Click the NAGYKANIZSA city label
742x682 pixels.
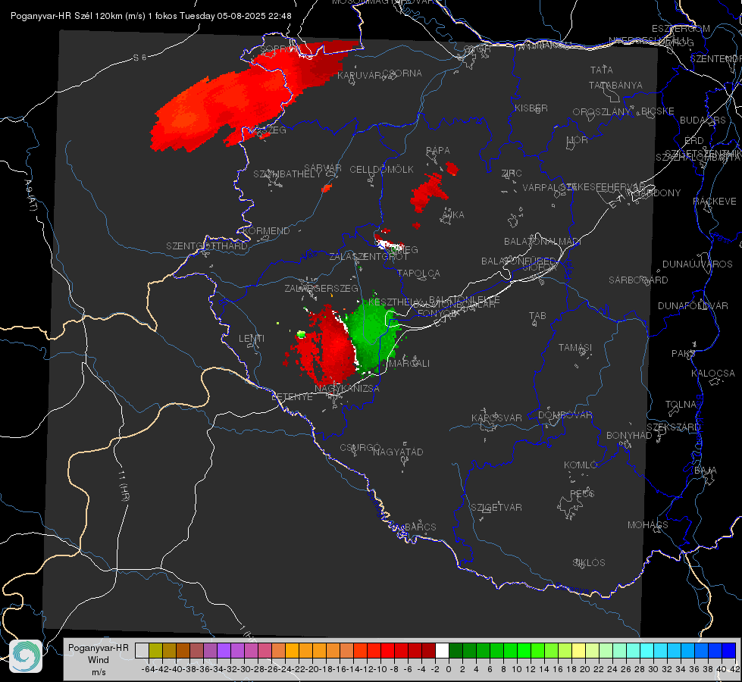click(x=347, y=388)
